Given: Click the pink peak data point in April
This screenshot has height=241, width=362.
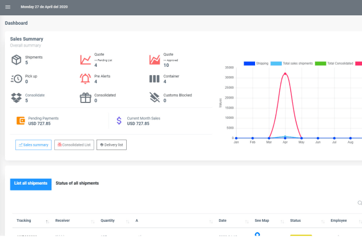Looking at the screenshot, I should pyautogui.click(x=285, y=74).
